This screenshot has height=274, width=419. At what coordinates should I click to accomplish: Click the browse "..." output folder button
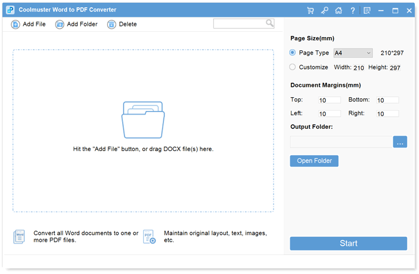(400, 142)
